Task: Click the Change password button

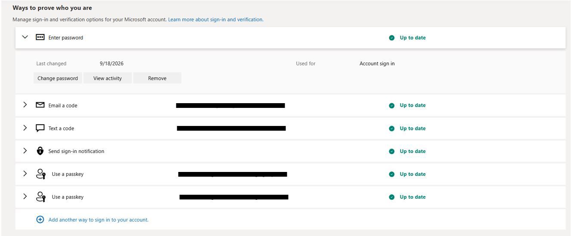Action: (58, 78)
